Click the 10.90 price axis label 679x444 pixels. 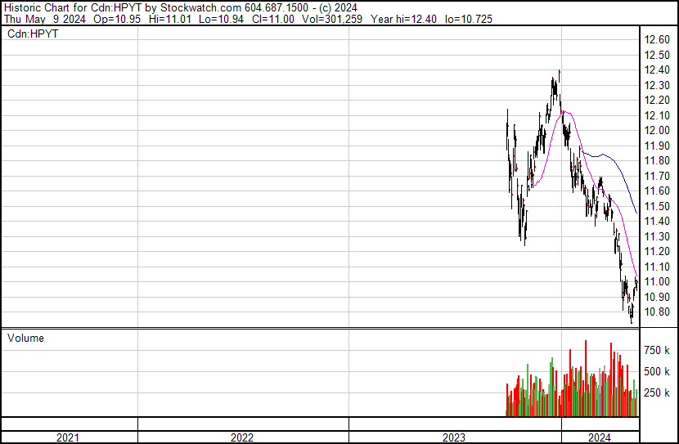(657, 297)
